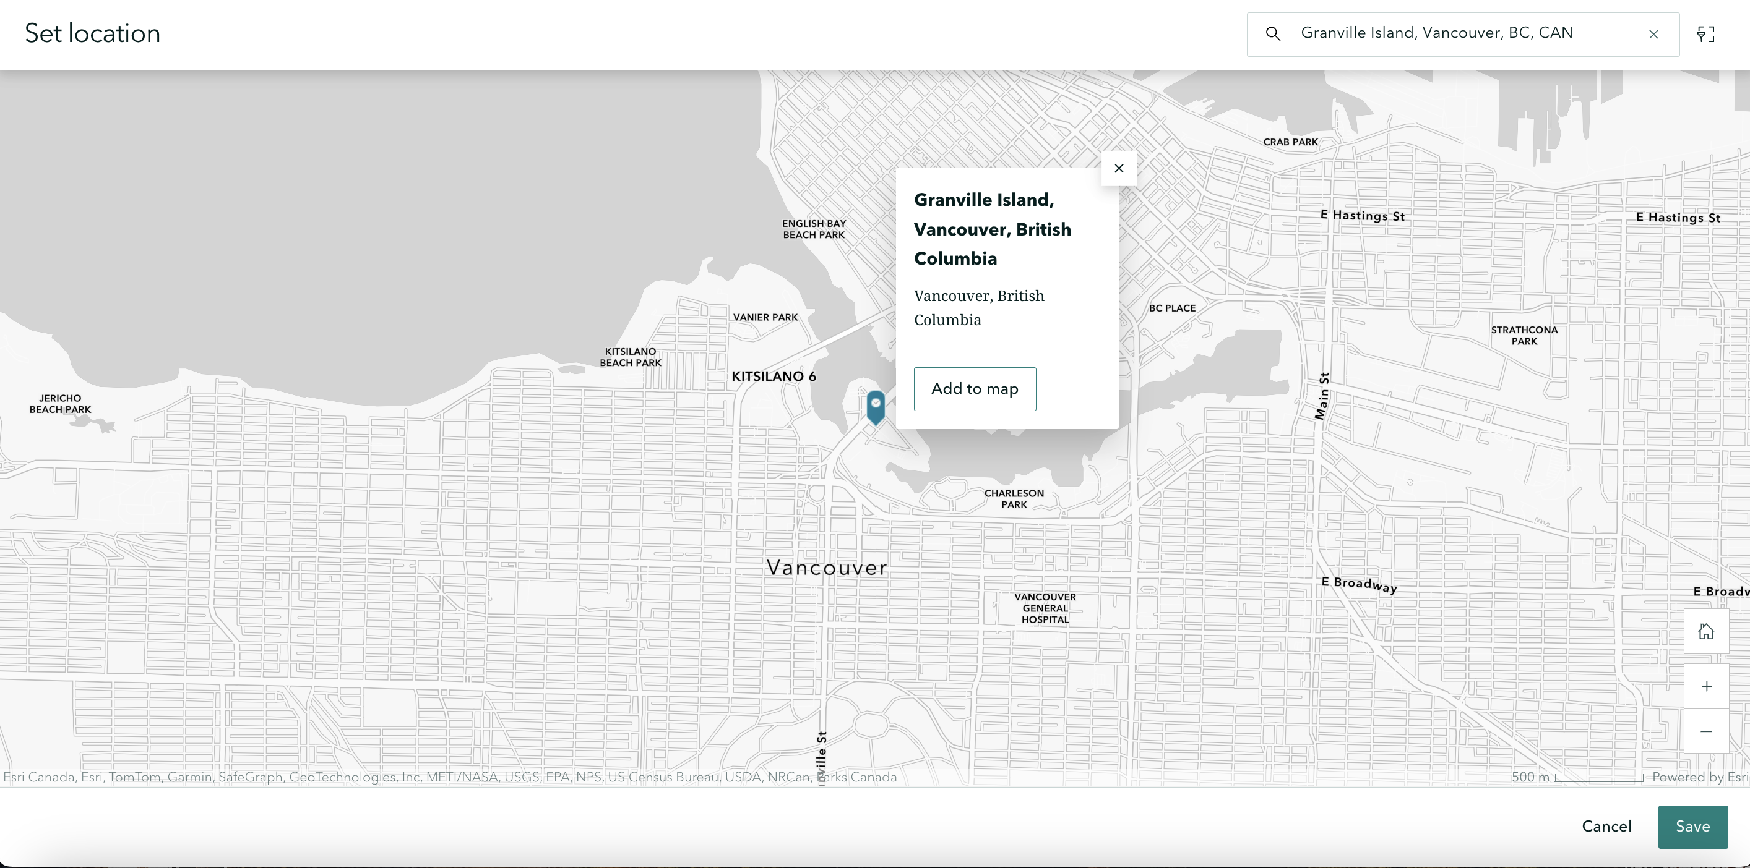The width and height of the screenshot is (1750, 868).
Task: Click the Jericho Beach Park label
Action: [x=60, y=404]
